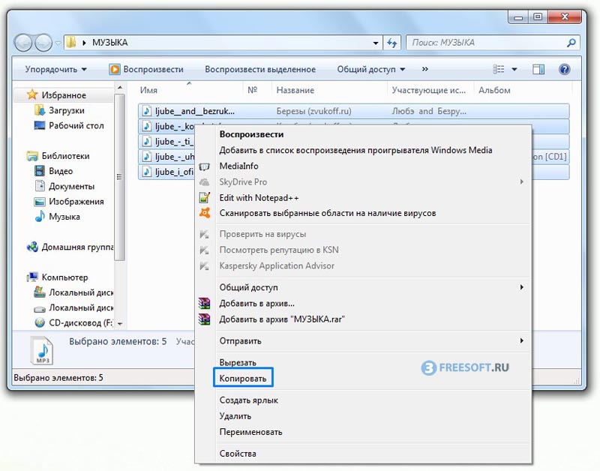Select the ljube_-_uh file row

[x=166, y=157]
